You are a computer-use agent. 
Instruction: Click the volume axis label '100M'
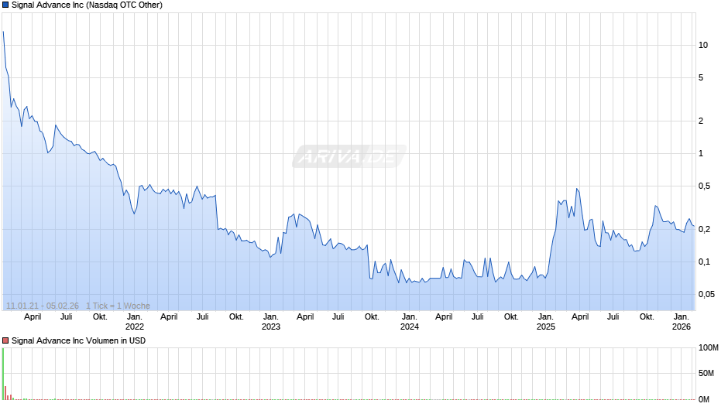(x=709, y=347)
